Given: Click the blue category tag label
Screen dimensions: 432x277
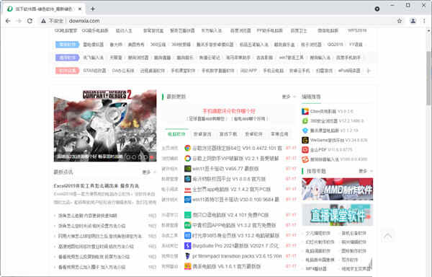Looking at the screenshot, I should point(67,45).
